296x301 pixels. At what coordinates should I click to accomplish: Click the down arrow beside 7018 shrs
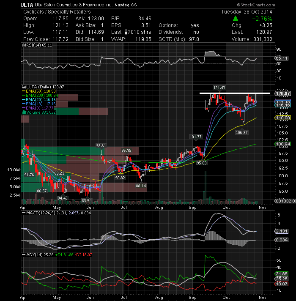126,32
